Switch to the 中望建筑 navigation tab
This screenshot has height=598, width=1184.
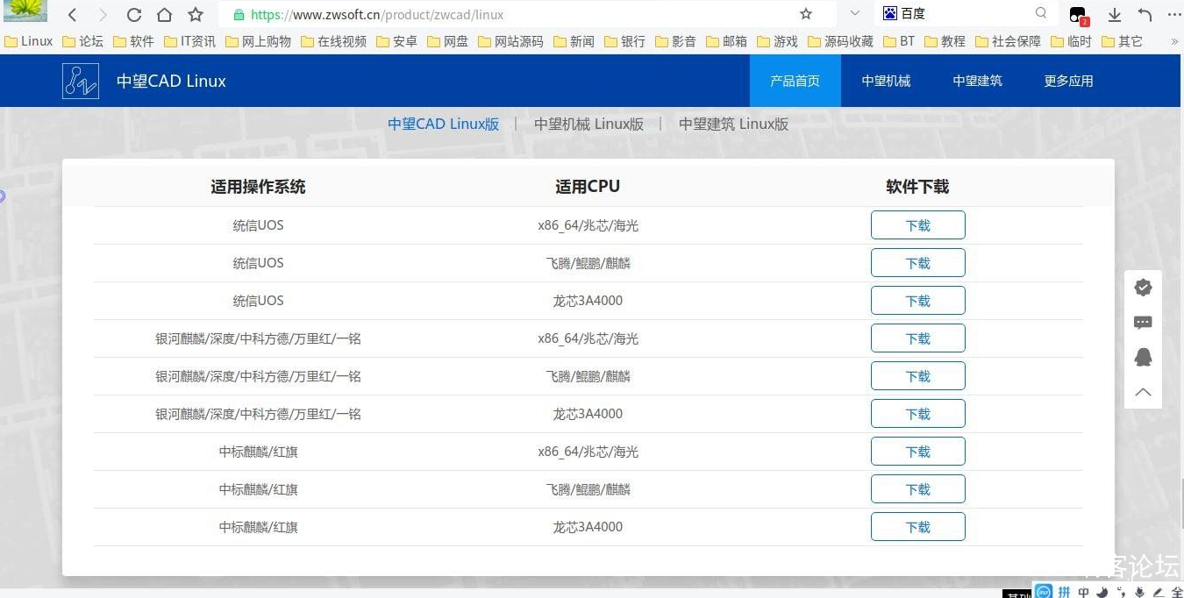point(977,81)
